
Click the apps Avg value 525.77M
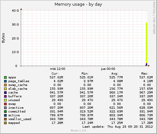116,77
